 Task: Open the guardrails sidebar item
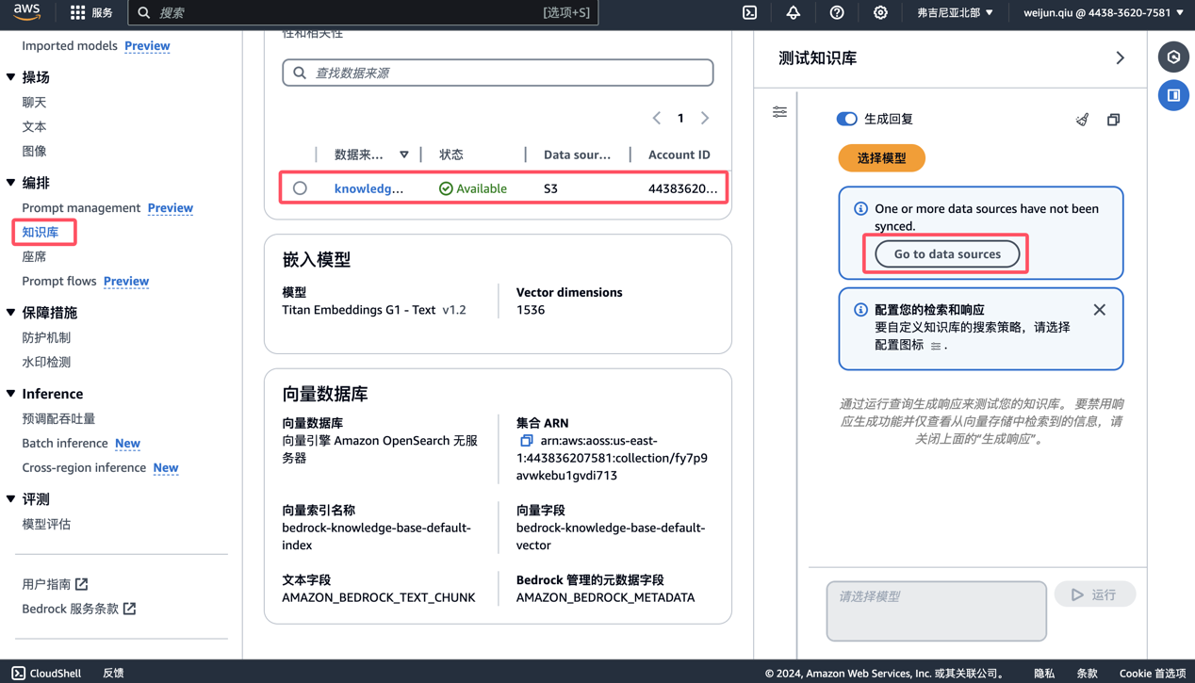46,337
